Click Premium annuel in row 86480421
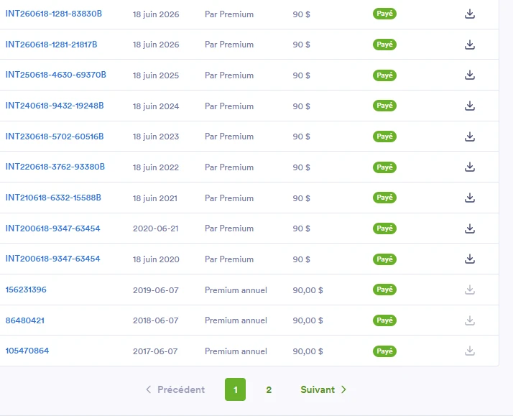513x416 pixels. pyautogui.click(x=236, y=320)
